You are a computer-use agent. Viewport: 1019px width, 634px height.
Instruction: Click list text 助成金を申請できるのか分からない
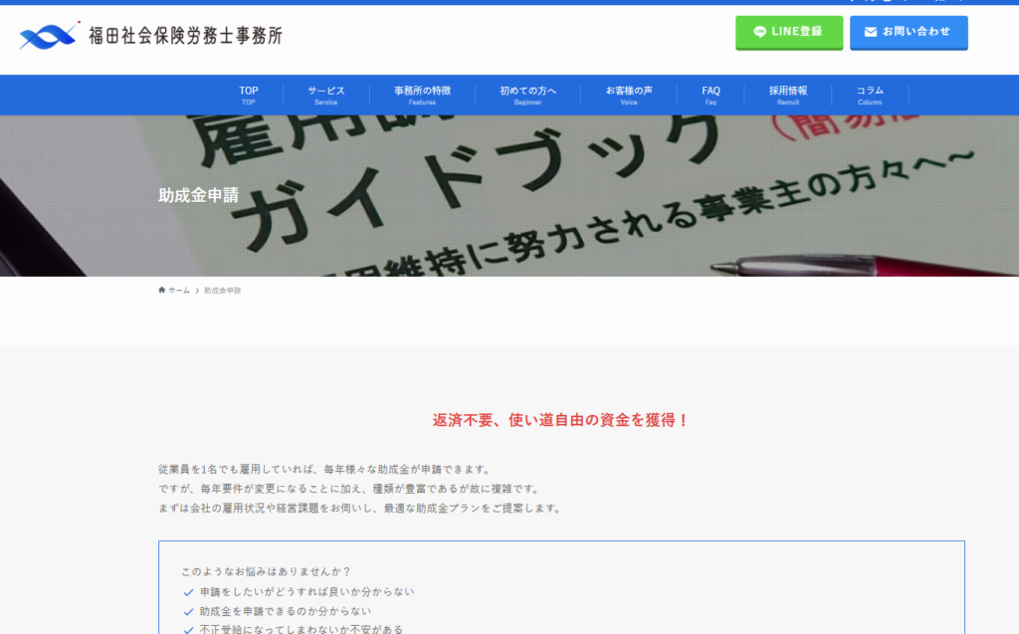click(x=286, y=611)
